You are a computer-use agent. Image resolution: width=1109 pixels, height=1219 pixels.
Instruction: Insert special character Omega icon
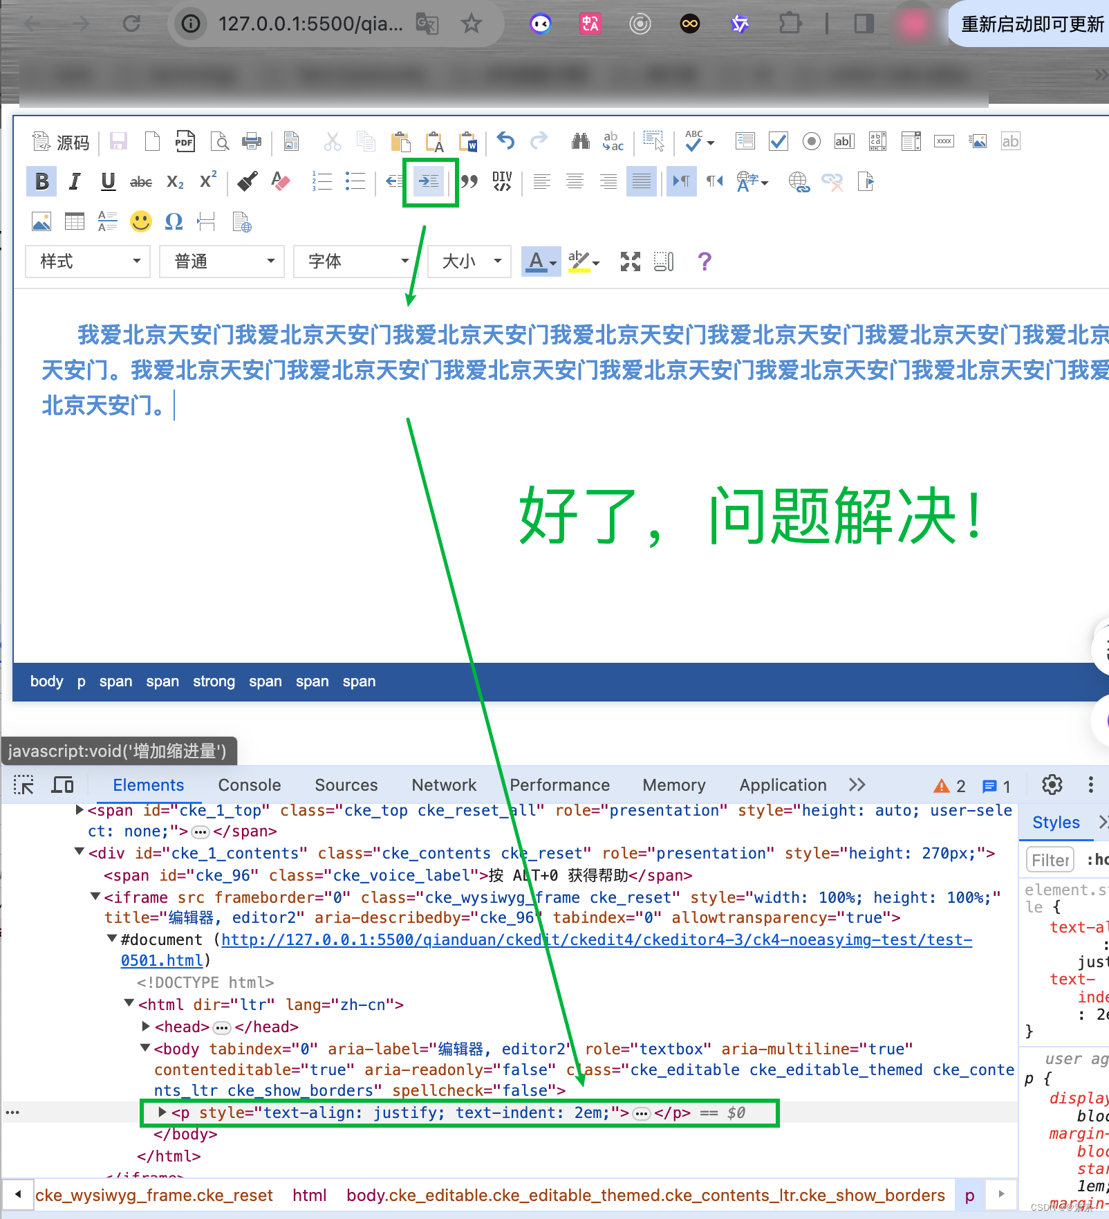point(174,221)
